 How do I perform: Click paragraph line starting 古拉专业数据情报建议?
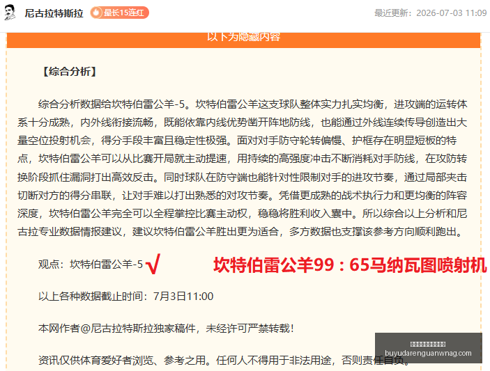pyautogui.click(x=240, y=232)
